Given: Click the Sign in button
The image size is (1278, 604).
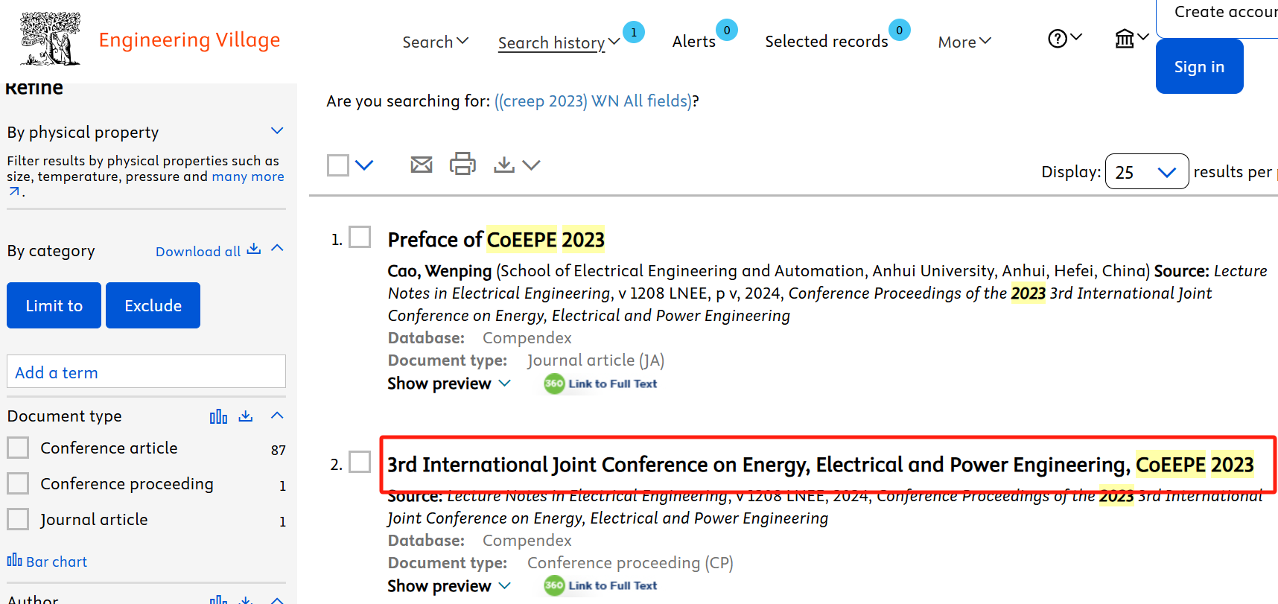Looking at the screenshot, I should click(1199, 67).
